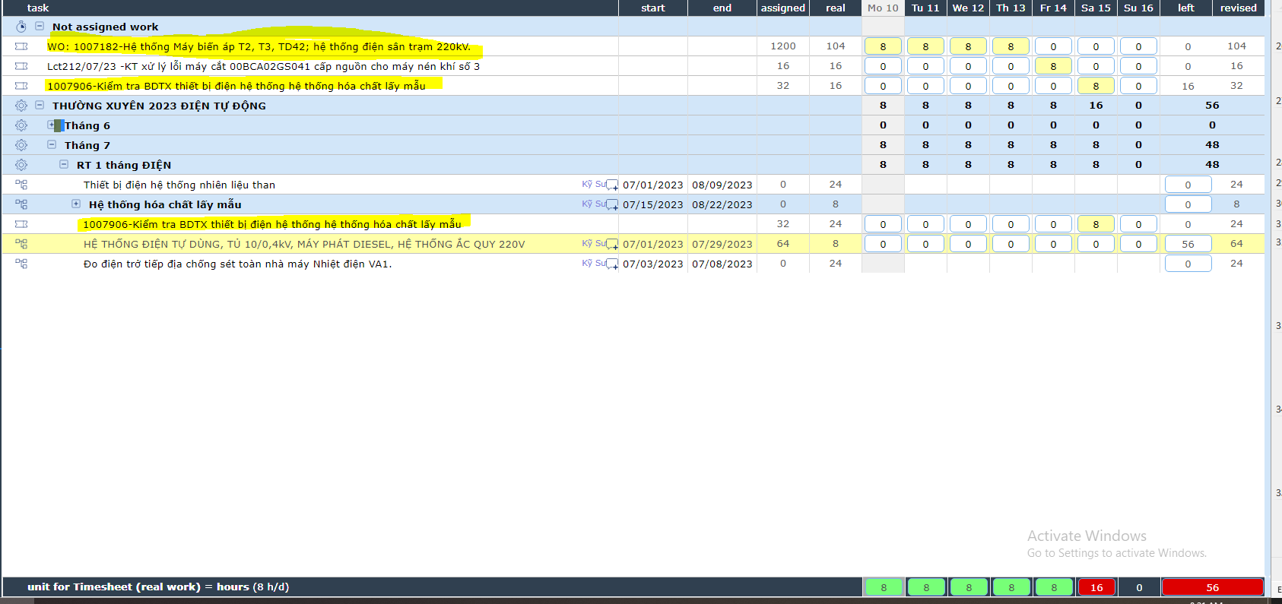Open Lct212/07/23 task name
Image resolution: width=1282 pixels, height=604 pixels.
point(263,66)
